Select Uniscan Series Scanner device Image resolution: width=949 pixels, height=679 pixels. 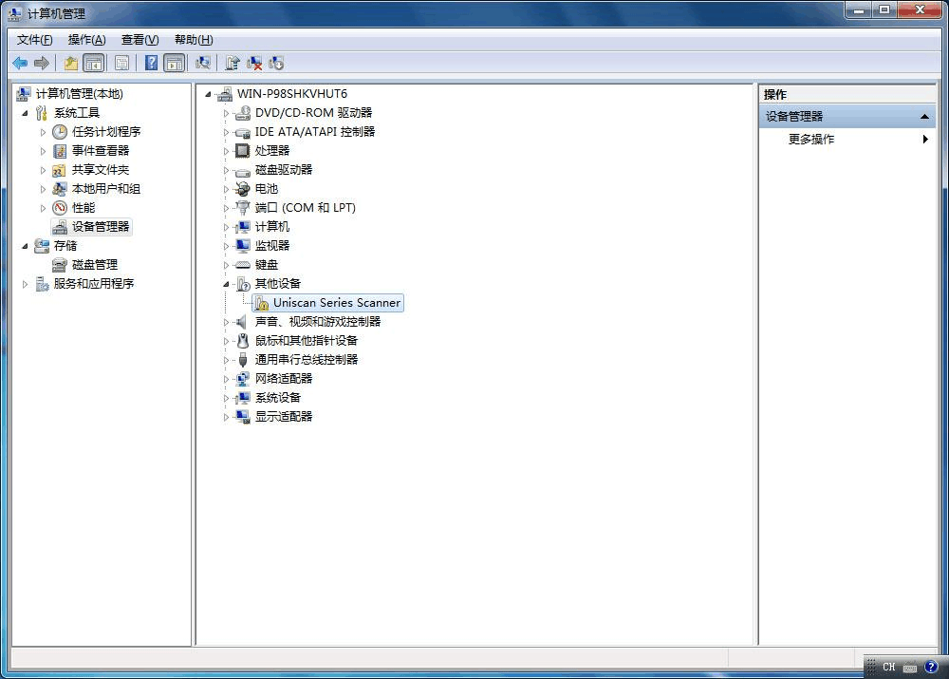coord(337,303)
